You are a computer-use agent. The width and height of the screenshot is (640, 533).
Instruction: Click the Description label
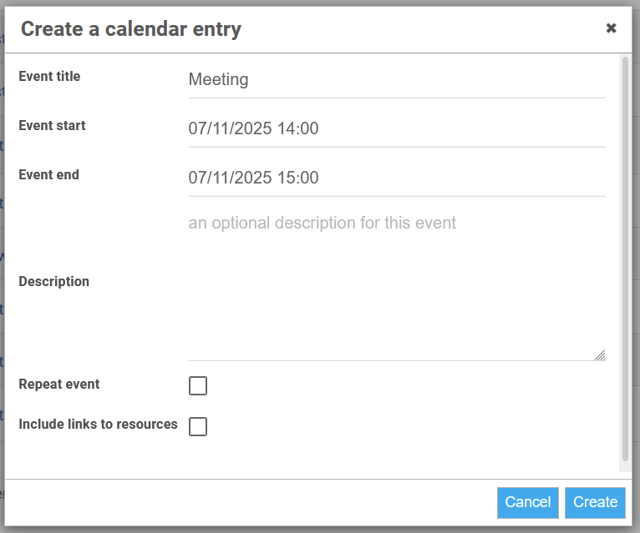point(53,282)
